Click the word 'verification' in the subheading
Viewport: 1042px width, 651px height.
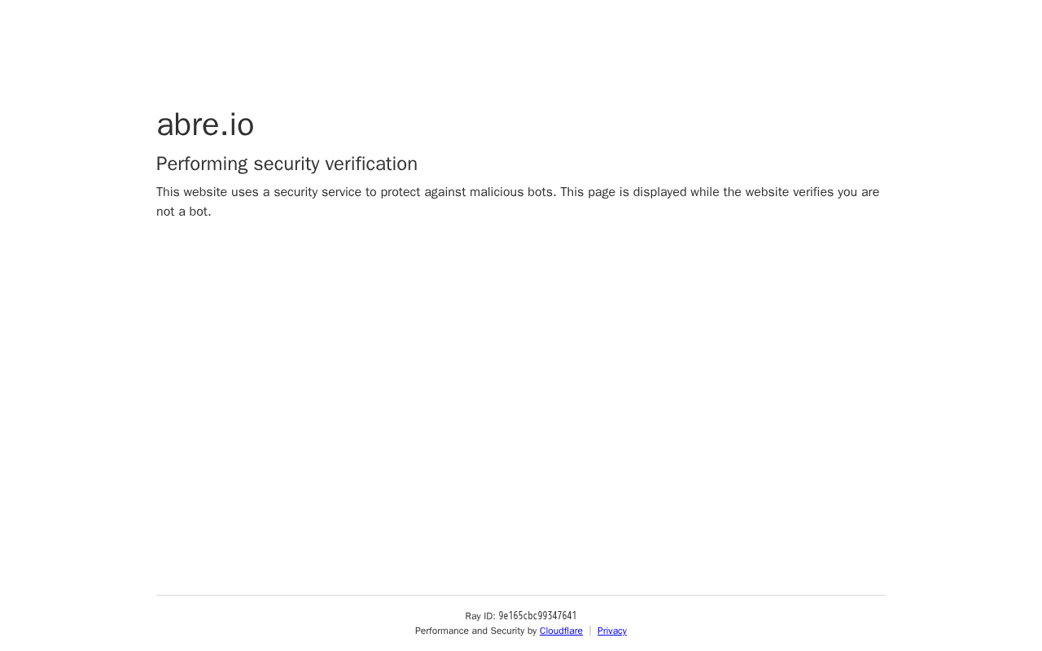click(371, 164)
